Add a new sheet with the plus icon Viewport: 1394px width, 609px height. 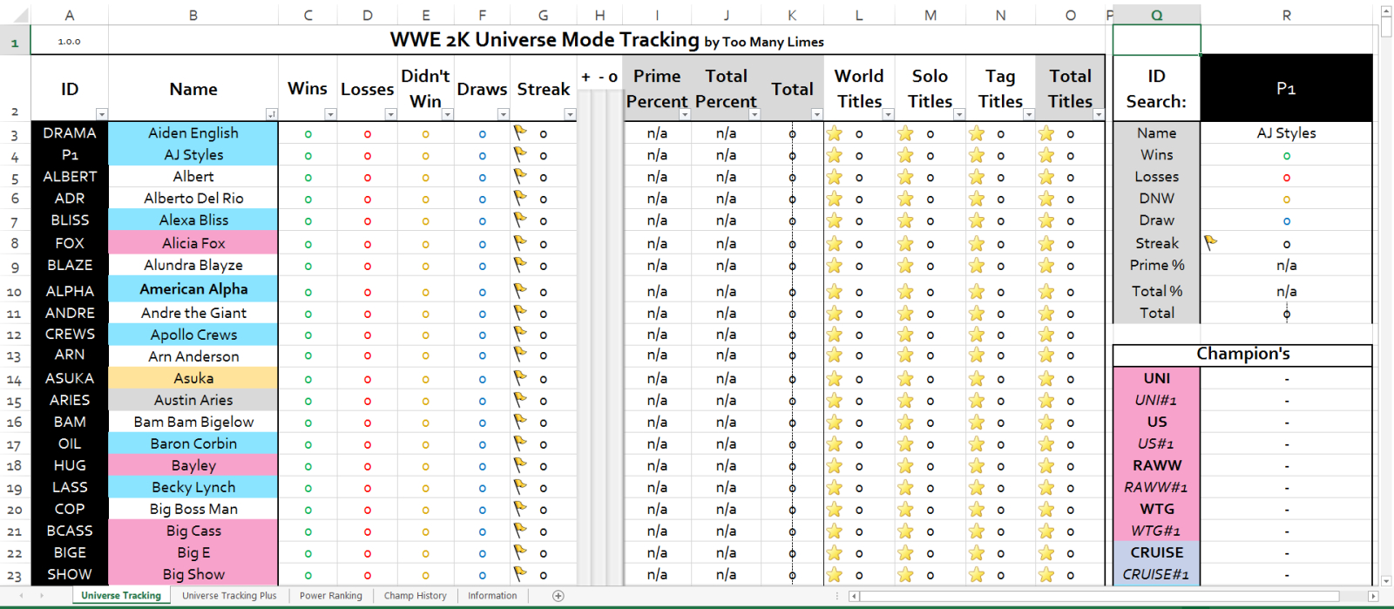558,596
